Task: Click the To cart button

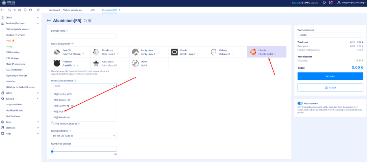Action: click(330, 87)
